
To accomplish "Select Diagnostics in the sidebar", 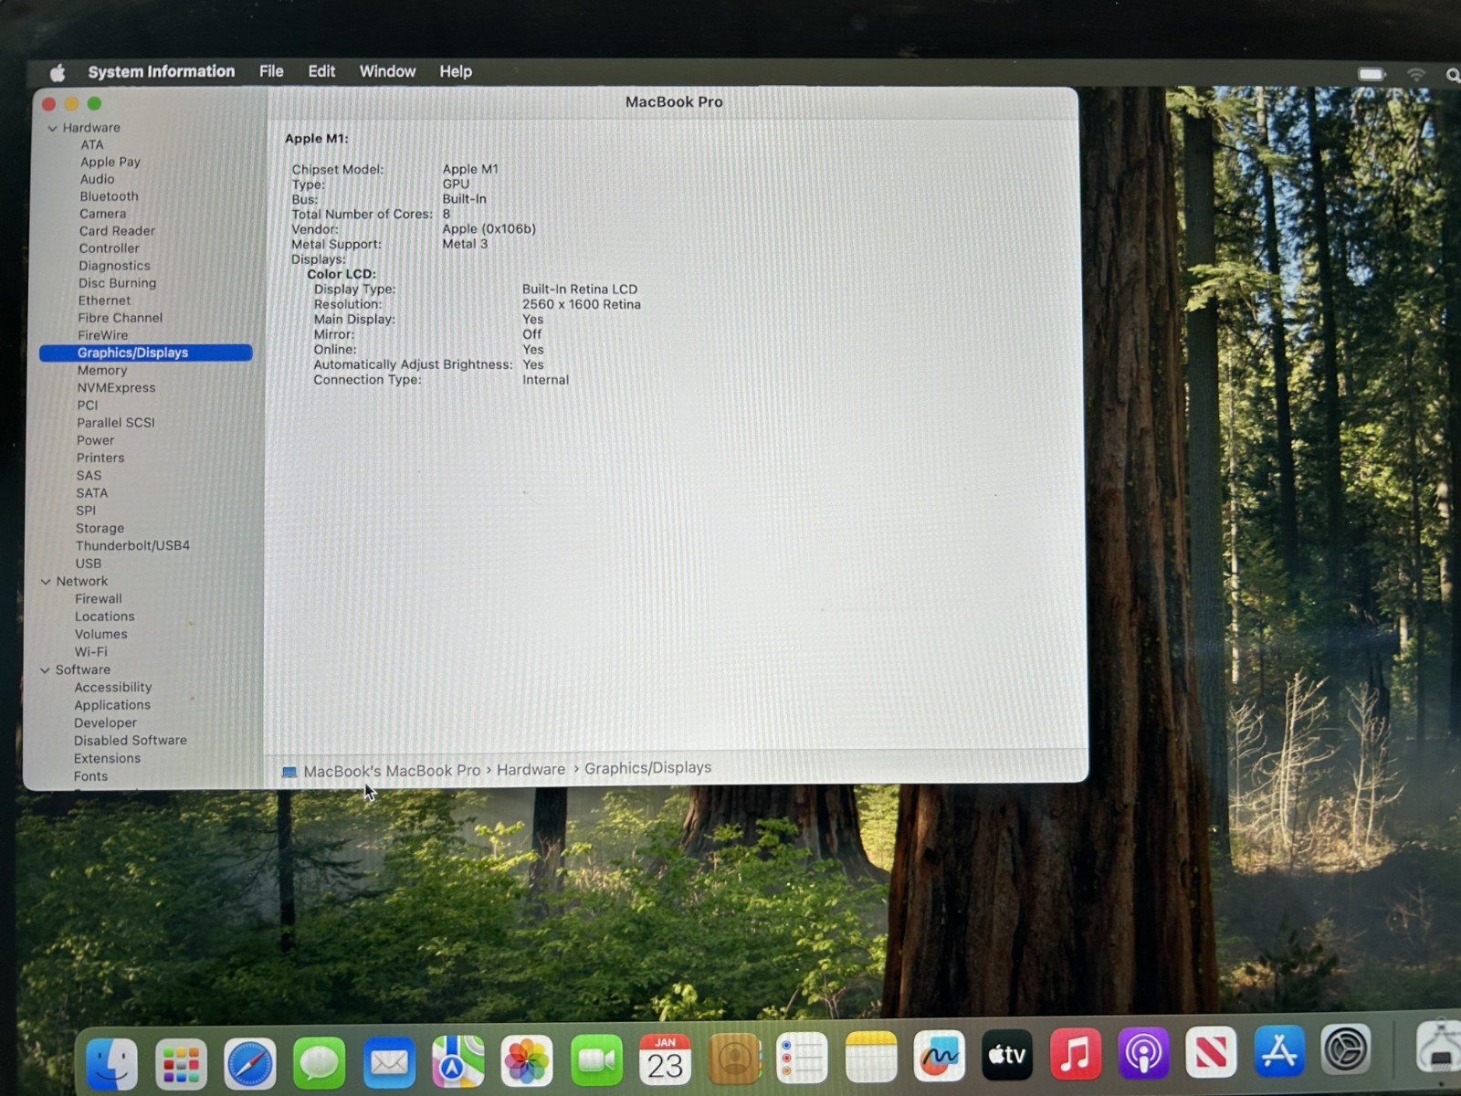I will (x=114, y=266).
